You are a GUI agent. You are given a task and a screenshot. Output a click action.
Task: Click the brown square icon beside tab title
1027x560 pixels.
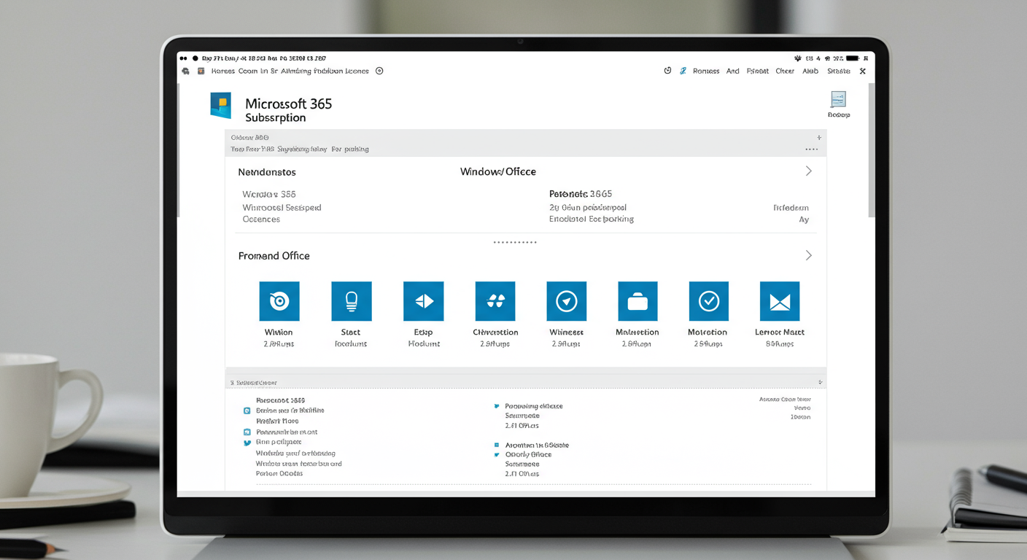tap(201, 71)
